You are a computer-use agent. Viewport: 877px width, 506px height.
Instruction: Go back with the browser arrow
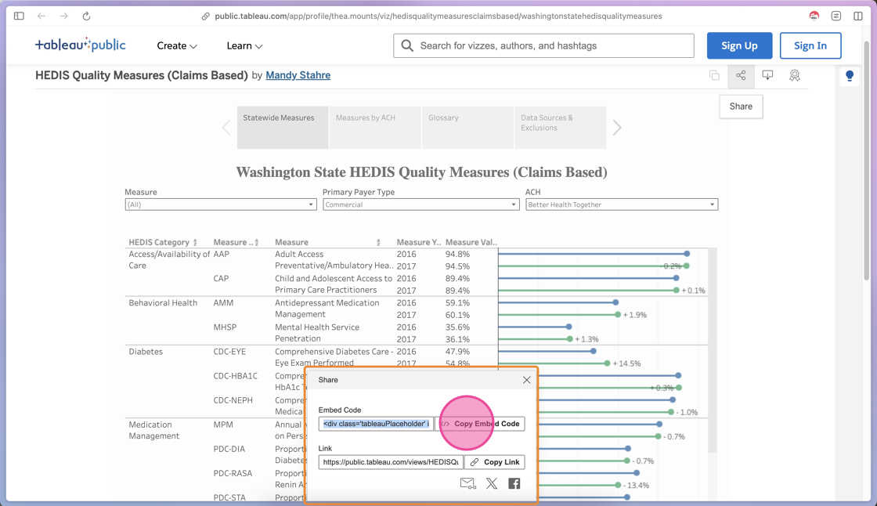point(42,16)
